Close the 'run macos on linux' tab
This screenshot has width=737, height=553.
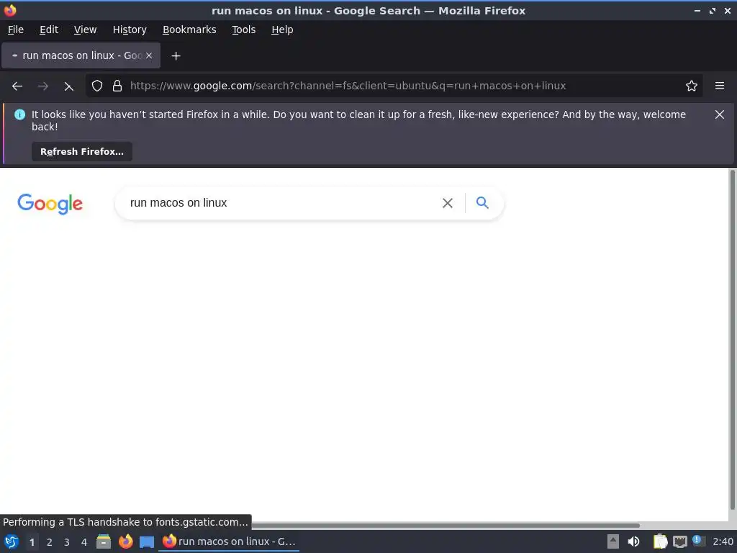(149, 55)
